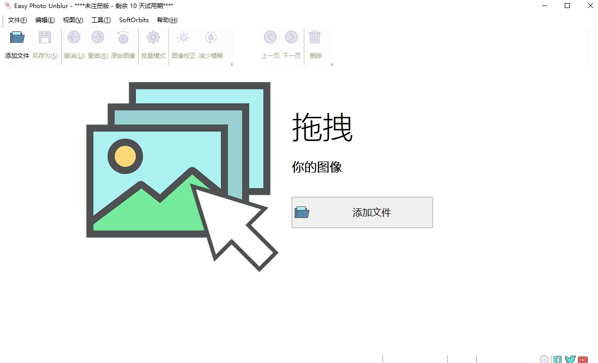Open the 帮助 menu
598x363 pixels.
167,20
